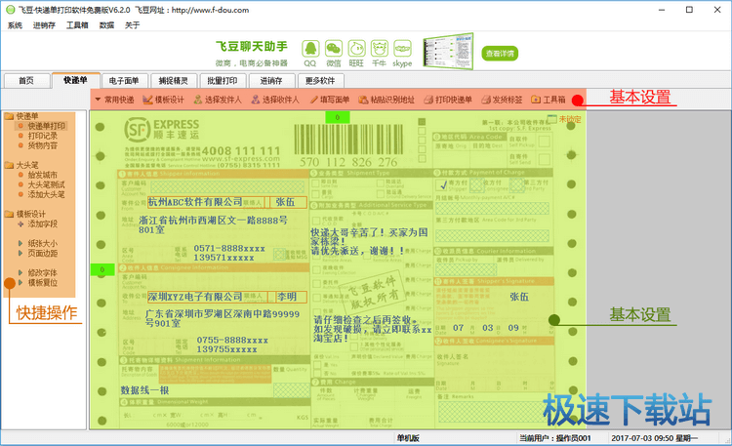Switch to the 进销存 tab
732x446 pixels.
(x=271, y=81)
